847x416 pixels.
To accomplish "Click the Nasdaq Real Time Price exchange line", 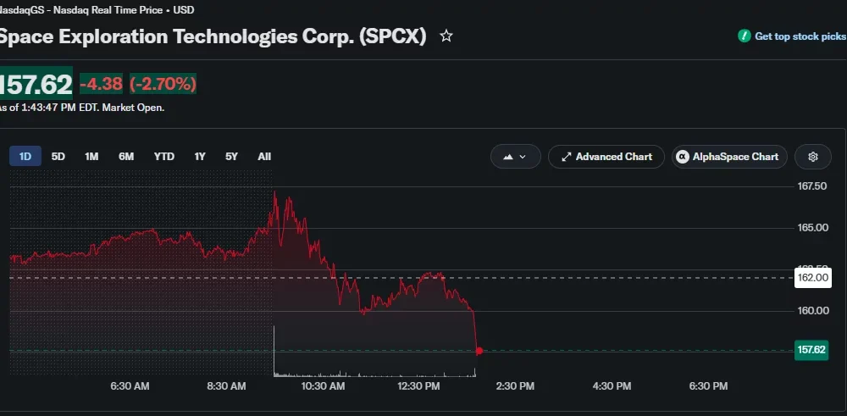I will coord(97,9).
